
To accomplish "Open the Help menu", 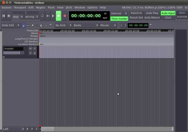I will tap(103, 8).
